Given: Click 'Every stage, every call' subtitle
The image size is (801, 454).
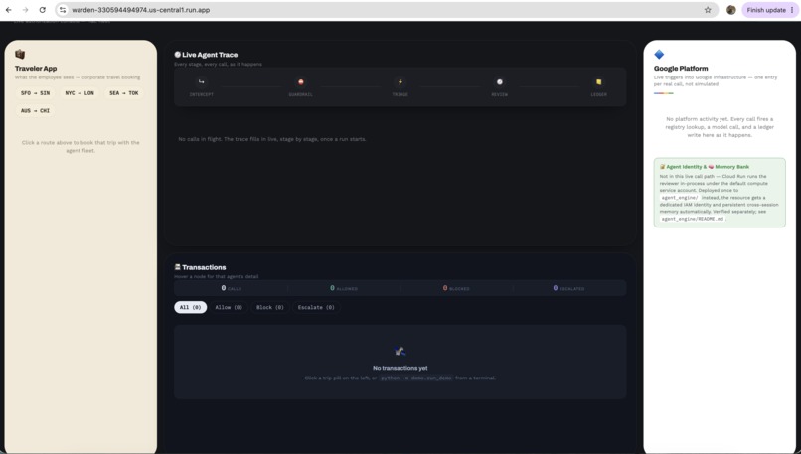Looking at the screenshot, I should click(x=218, y=65).
